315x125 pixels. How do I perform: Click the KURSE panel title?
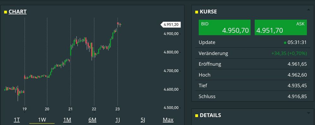(x=208, y=12)
